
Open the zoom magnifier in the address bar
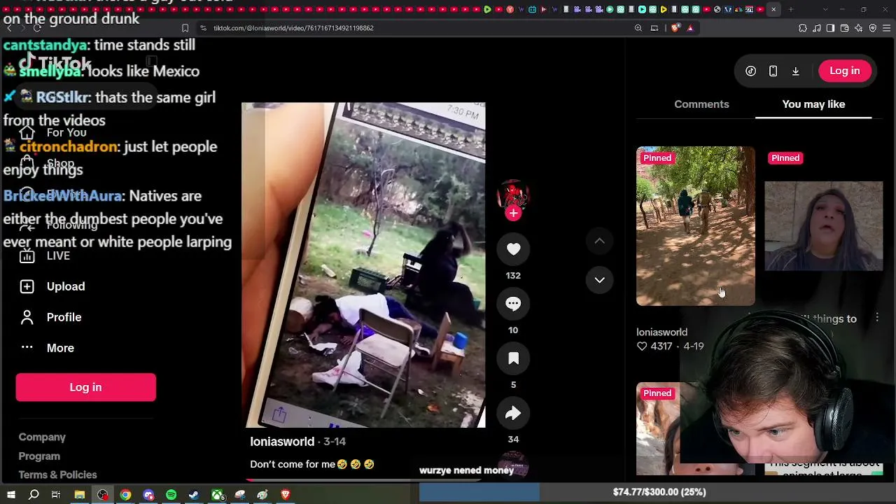coord(638,28)
